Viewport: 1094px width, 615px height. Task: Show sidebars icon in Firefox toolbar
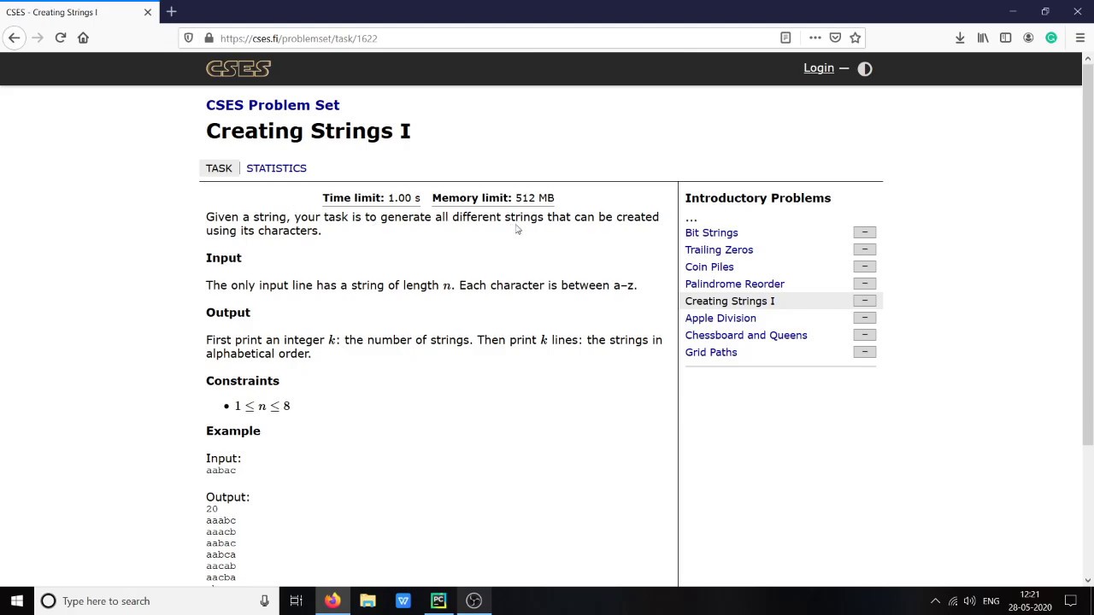coord(1006,38)
